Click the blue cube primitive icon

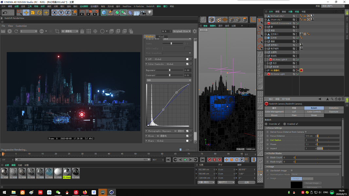tap(104, 13)
